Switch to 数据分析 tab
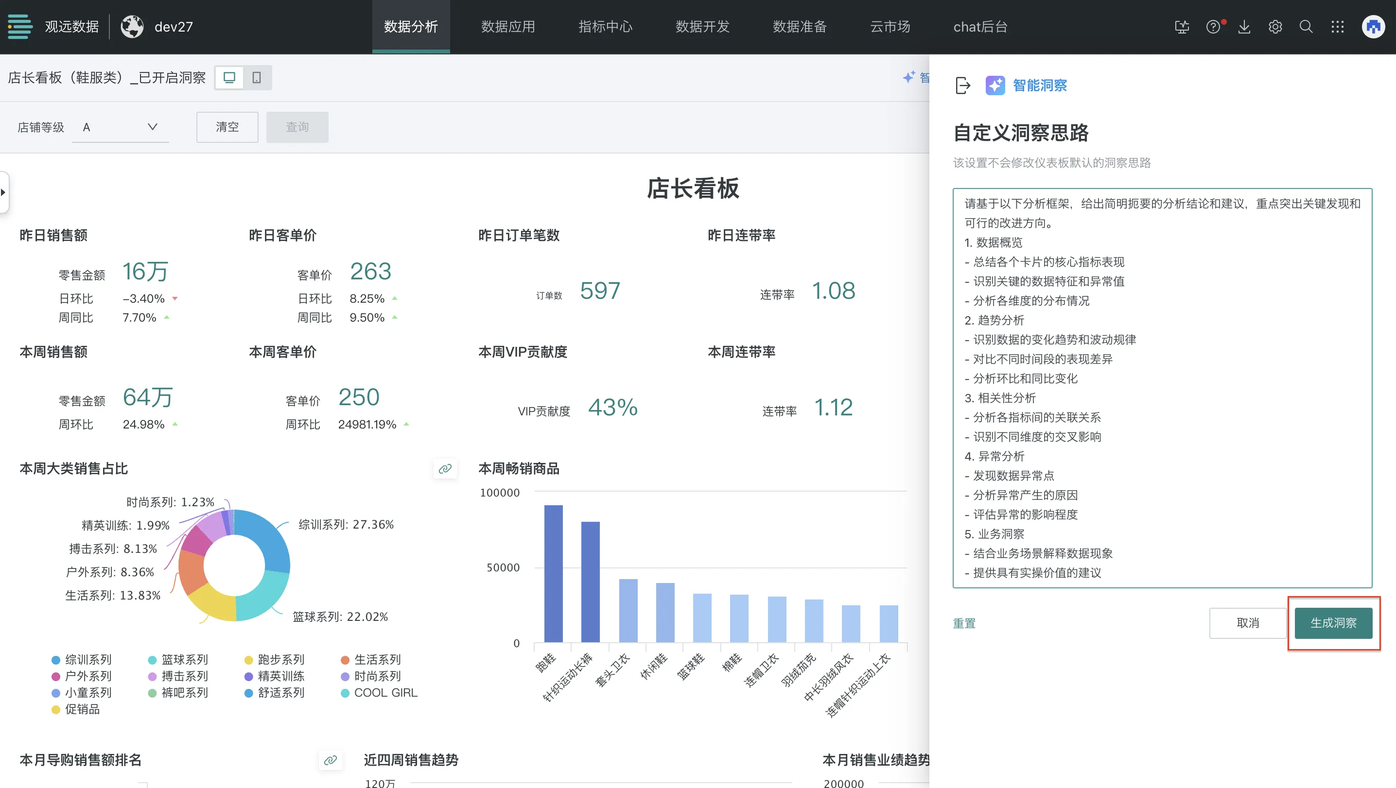This screenshot has width=1396, height=788. (411, 27)
